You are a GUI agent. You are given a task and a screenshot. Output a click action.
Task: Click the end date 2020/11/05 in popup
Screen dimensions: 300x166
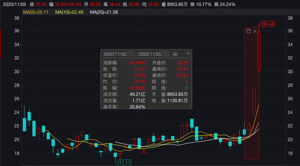149,54
